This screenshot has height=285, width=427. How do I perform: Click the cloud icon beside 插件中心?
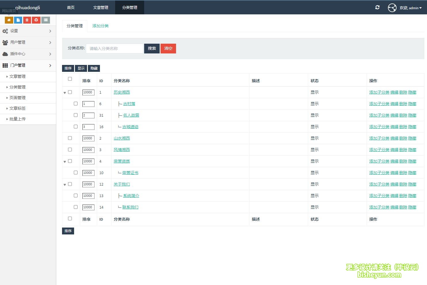(x=5, y=54)
